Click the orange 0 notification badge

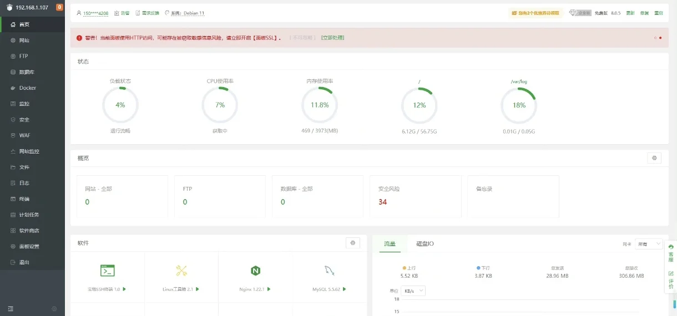59,7
